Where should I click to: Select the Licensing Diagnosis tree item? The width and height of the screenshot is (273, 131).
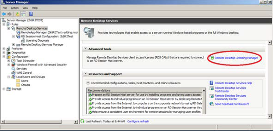[37, 41]
